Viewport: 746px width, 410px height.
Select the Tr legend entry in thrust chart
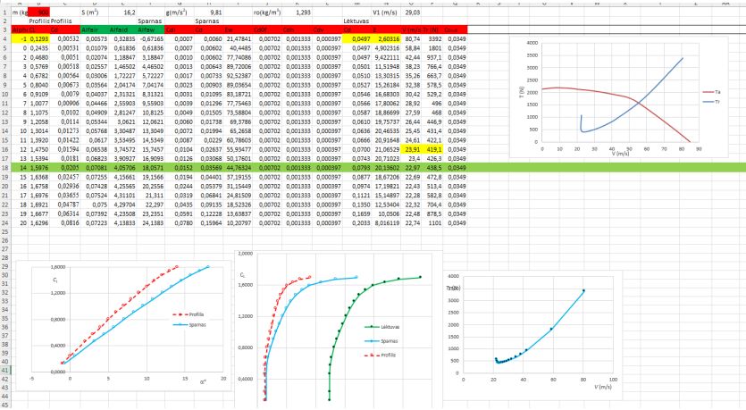(x=716, y=103)
